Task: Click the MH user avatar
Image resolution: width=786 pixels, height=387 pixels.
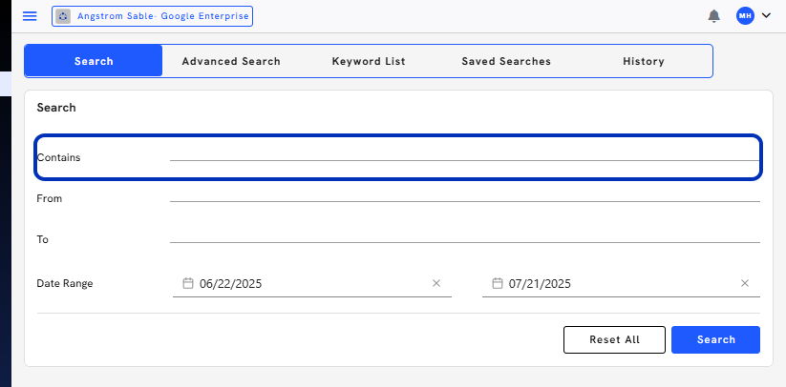Action: pos(745,16)
